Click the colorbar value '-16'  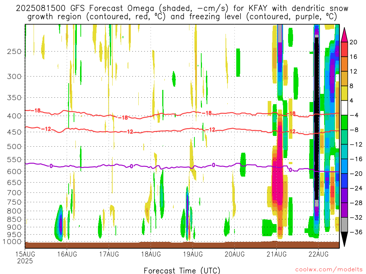(x=356, y=159)
